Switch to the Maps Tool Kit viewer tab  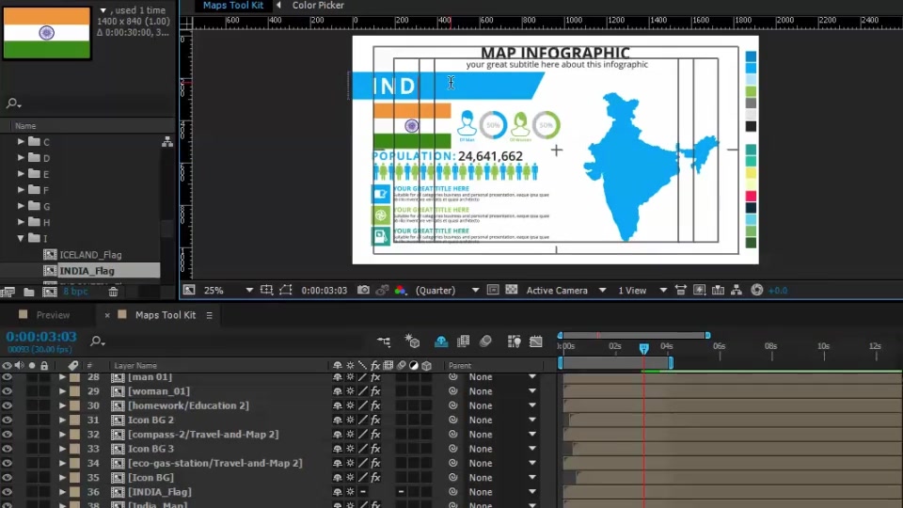232,6
